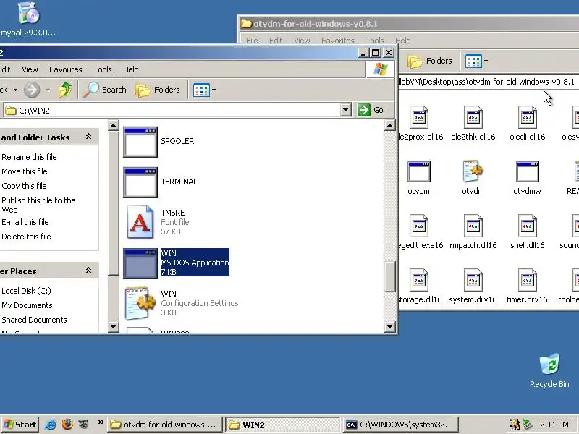The width and height of the screenshot is (579, 434).
Task: Select the WIN Configuration Settings icon
Action: point(140,303)
